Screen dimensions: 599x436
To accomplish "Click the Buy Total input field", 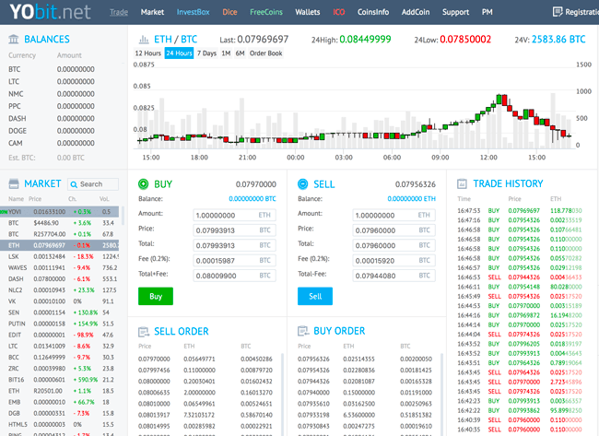I will click(235, 245).
